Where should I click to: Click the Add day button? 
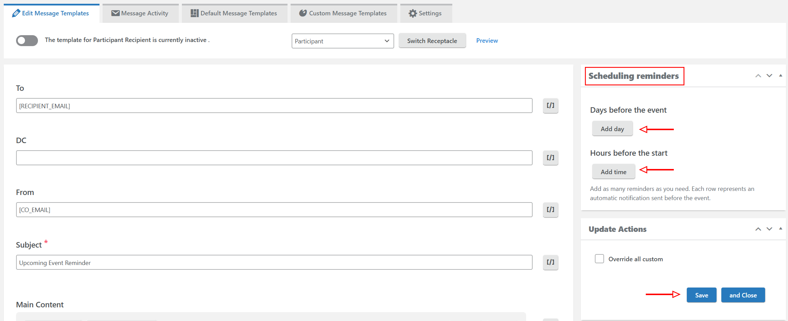coord(612,128)
